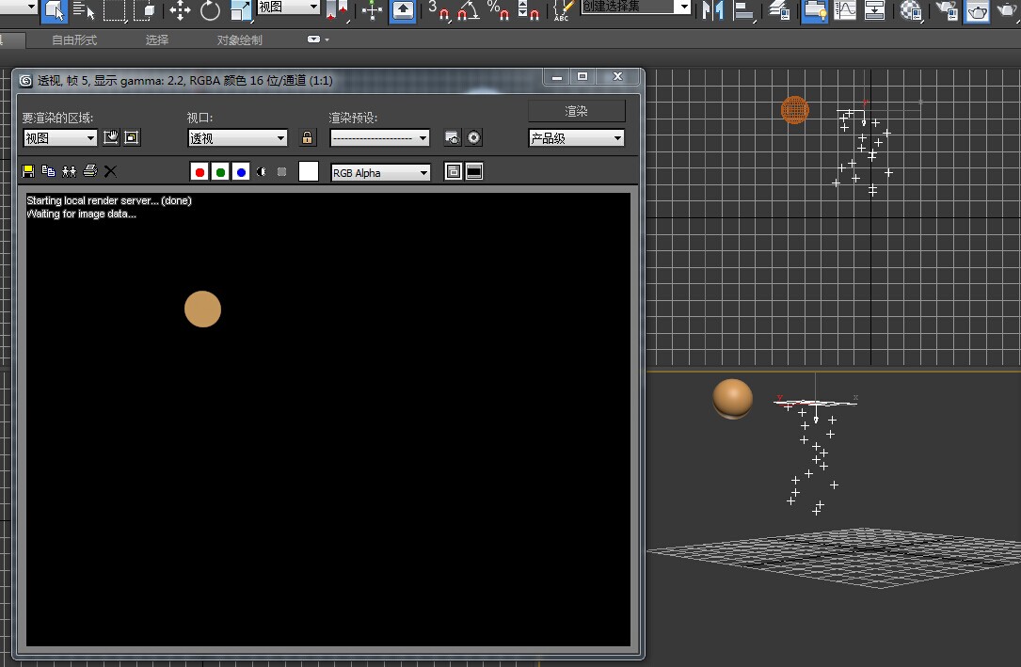
Task: Click the white color swatch
Action: tap(309, 171)
